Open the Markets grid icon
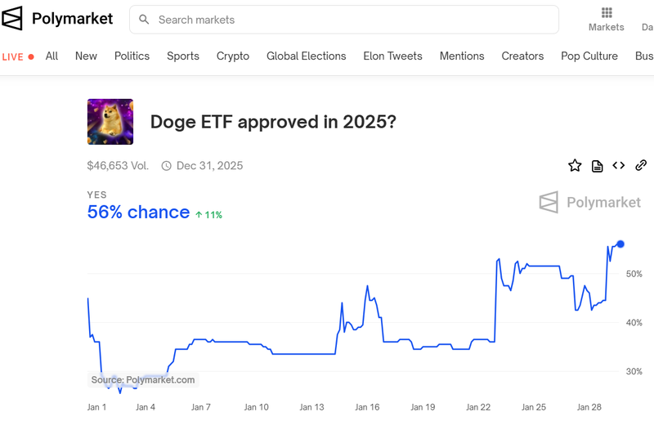 point(607,12)
